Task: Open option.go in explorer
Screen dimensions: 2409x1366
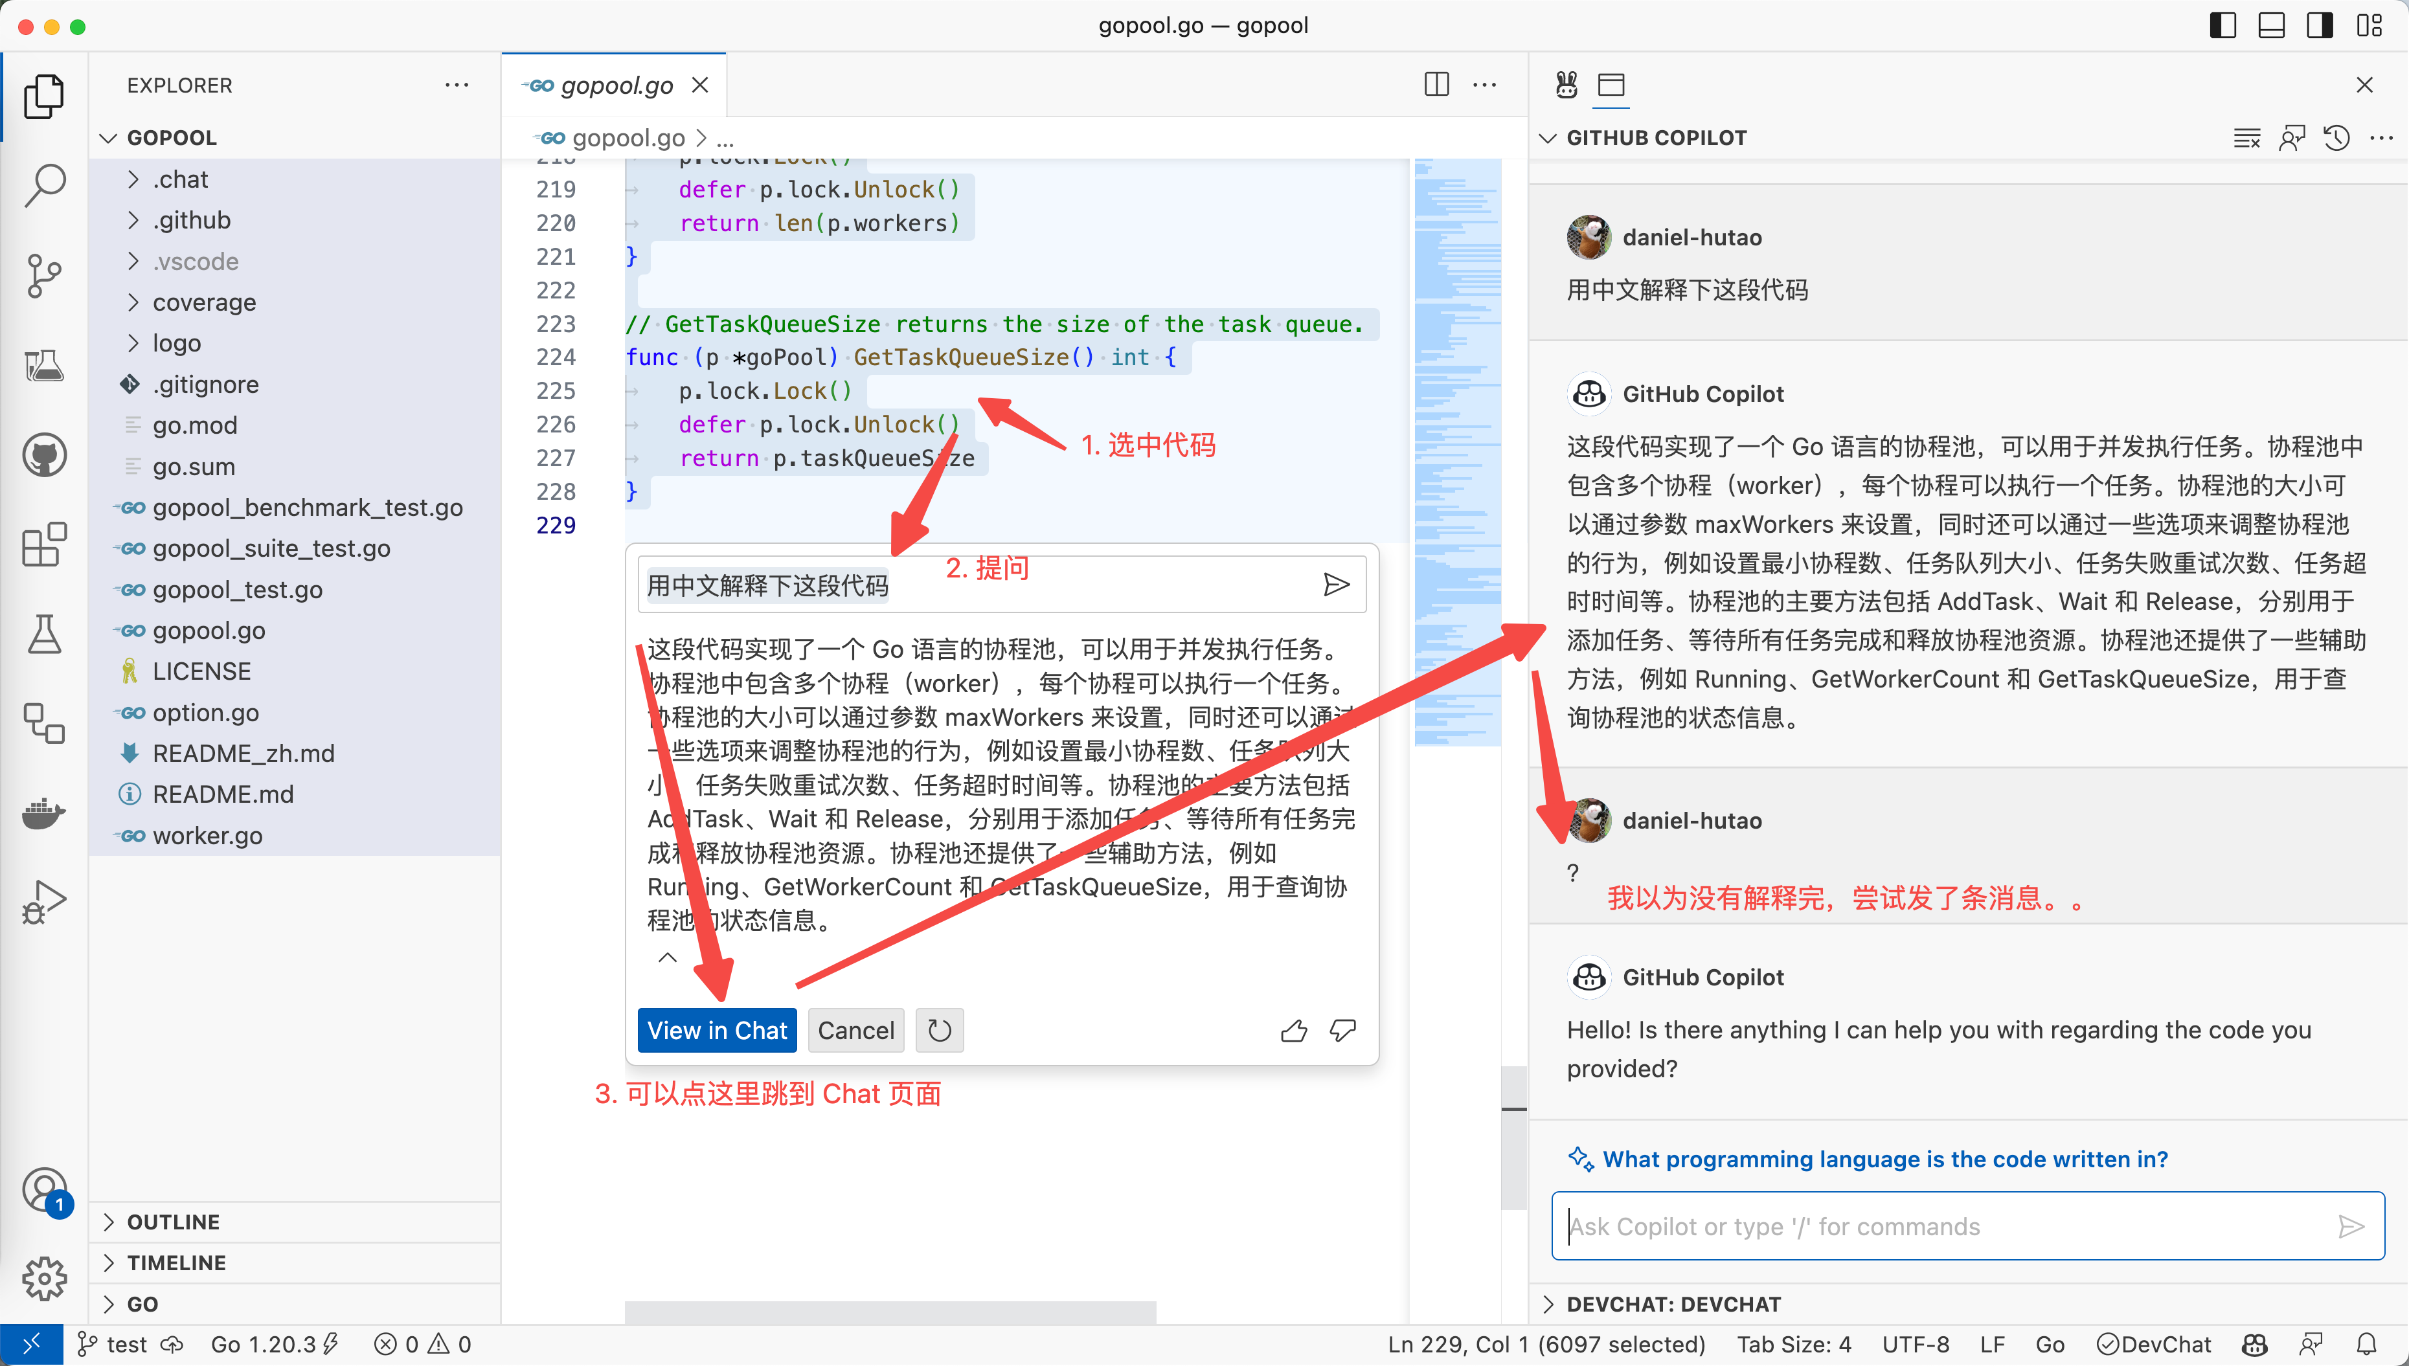Action: pos(295,713)
